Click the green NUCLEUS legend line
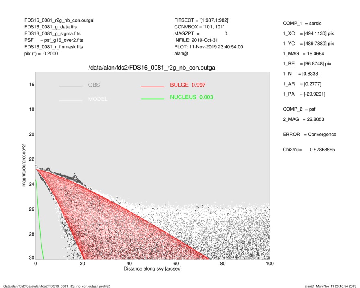Viewport: 360px width, 288px height. point(153,99)
